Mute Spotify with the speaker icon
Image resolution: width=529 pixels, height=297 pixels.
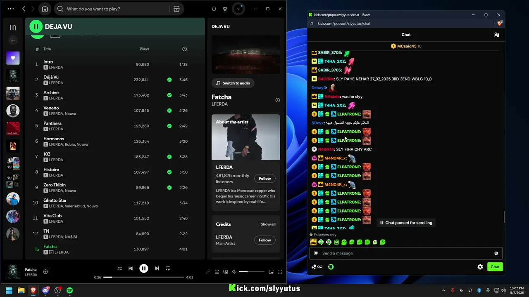point(234,272)
